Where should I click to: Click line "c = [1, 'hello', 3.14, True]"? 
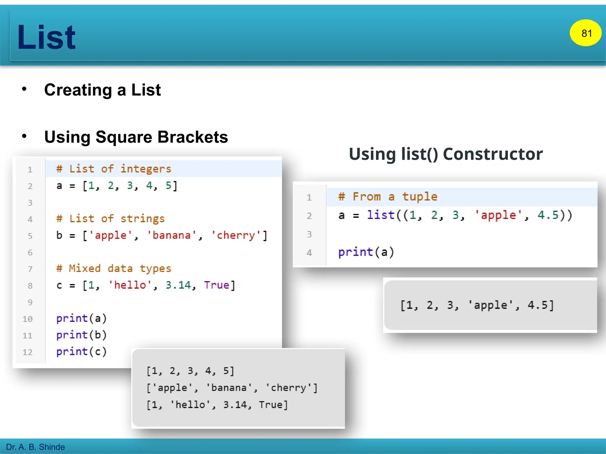146,285
